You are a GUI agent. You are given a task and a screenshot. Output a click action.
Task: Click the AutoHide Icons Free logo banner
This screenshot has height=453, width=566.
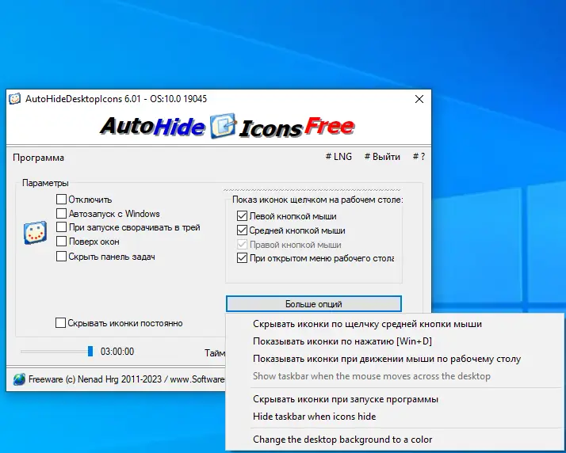[x=228, y=127]
